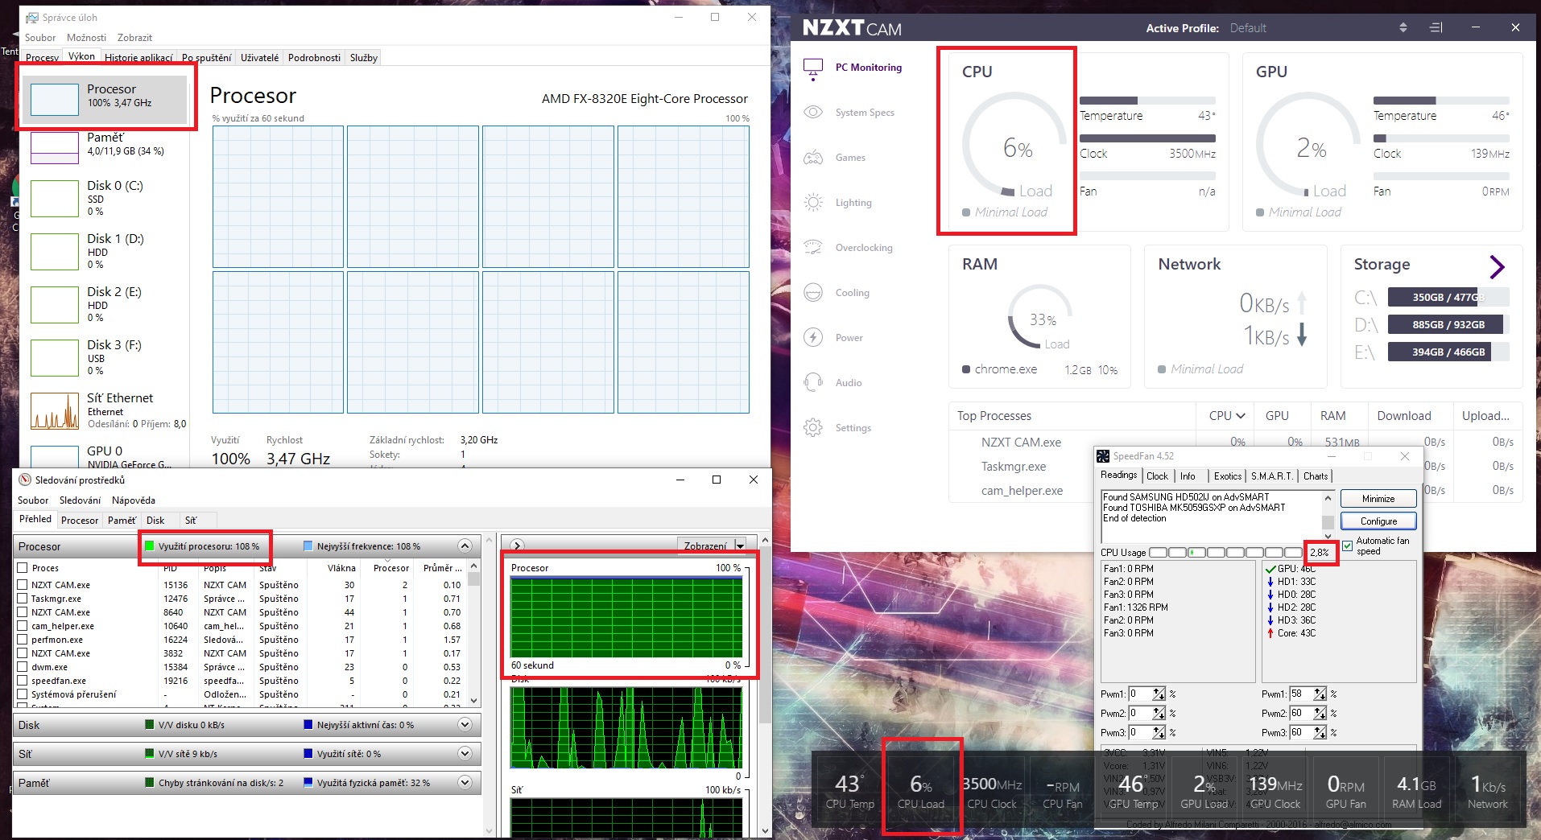This screenshot has width=1541, height=840.
Task: Open Paměť tab in Resource Monitor
Action: [122, 521]
